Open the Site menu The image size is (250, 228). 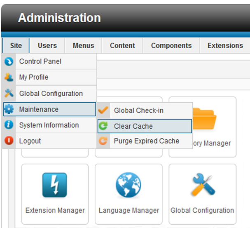tap(16, 45)
